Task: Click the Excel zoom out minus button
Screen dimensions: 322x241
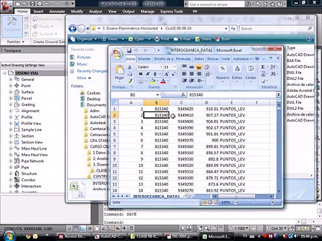Action: tap(235, 203)
